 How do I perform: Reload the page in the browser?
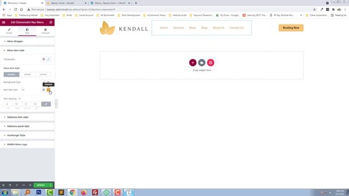[16, 10]
